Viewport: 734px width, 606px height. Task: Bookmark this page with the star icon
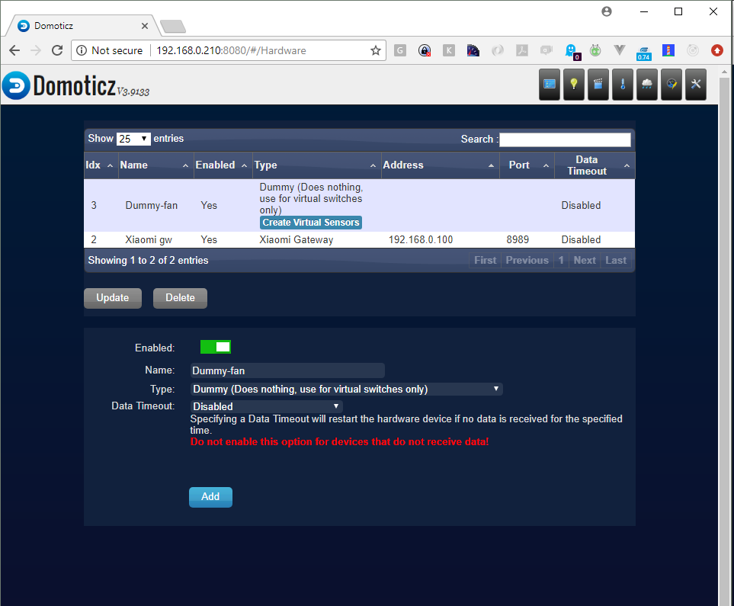[376, 50]
